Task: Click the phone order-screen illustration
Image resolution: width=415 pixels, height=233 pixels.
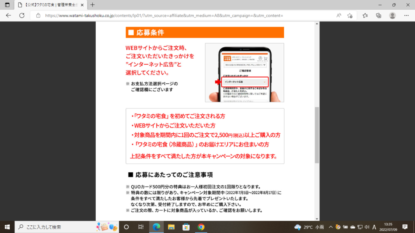Action: pyautogui.click(x=244, y=73)
